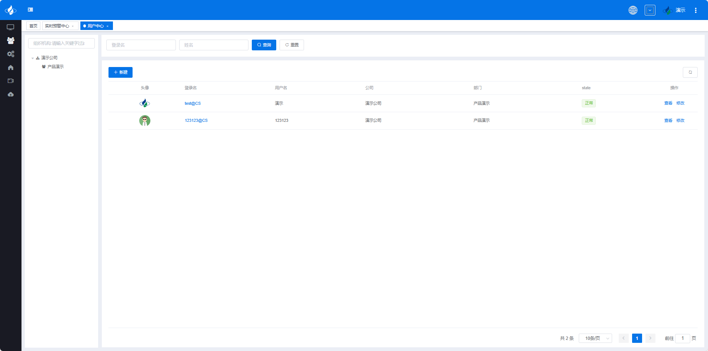Viewport: 708px width, 351px height.
Task: Click the table refresh icon button
Action: pos(690,72)
